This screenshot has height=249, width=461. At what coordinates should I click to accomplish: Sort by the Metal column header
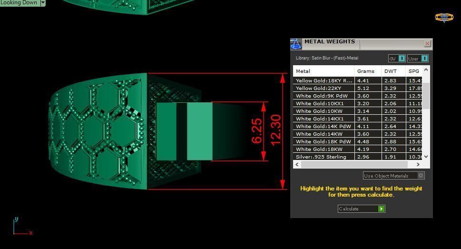click(324, 71)
